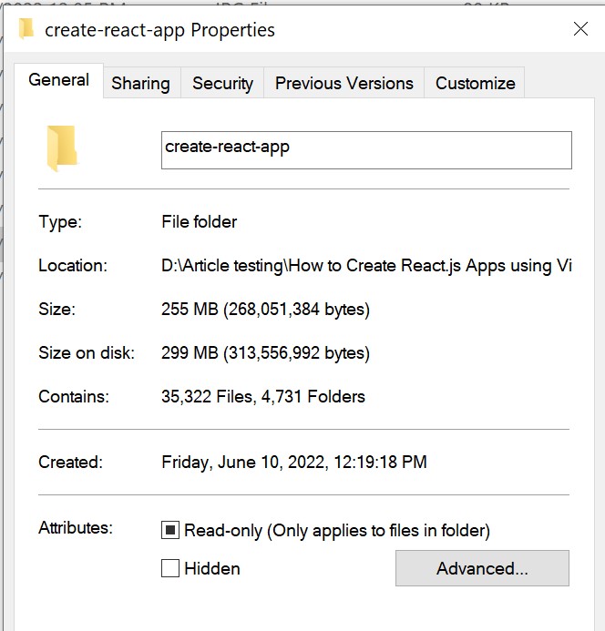Click the create-react-app folder name field
605x631 pixels.
coord(366,150)
